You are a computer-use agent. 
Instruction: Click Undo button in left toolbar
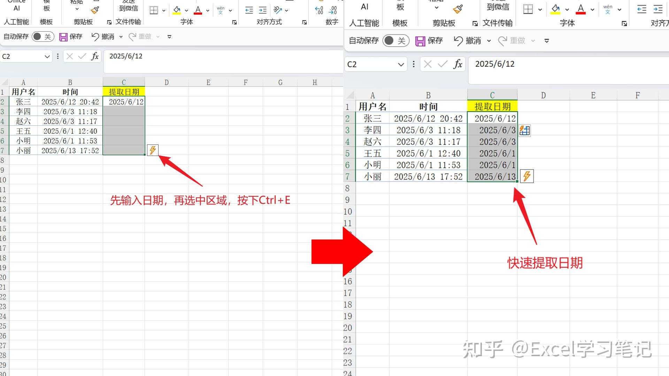(x=95, y=37)
